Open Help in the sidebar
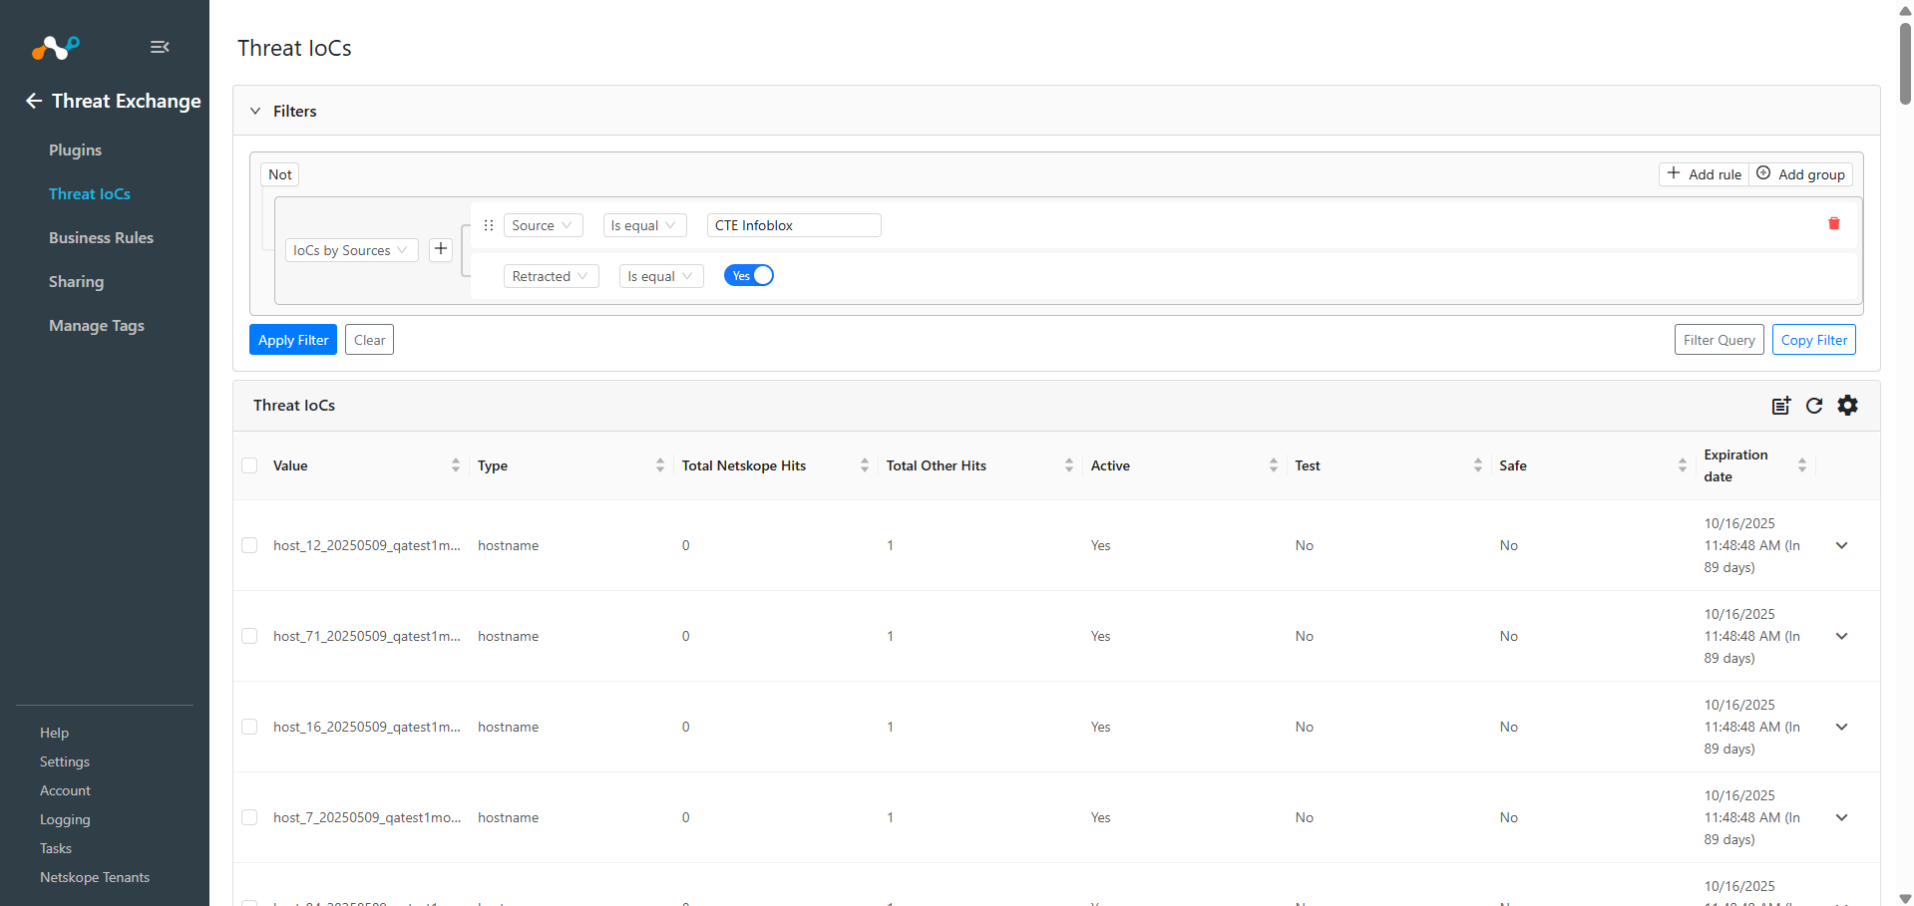 (x=55, y=733)
